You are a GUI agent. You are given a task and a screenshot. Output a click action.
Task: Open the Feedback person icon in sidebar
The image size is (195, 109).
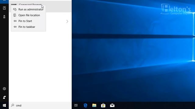(4, 97)
